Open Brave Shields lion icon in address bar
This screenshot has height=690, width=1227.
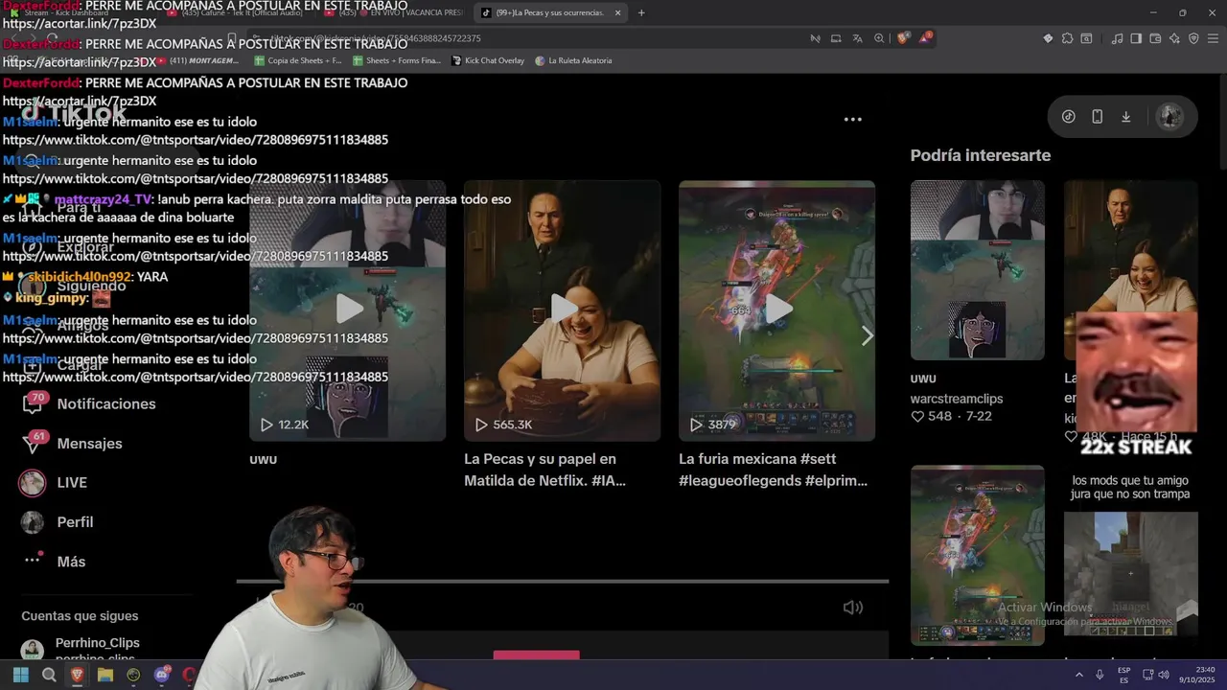(903, 38)
